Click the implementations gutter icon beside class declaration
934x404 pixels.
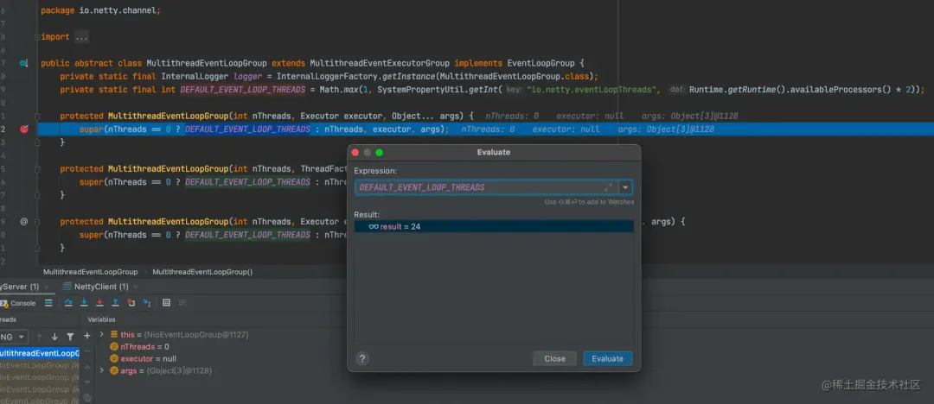(x=24, y=63)
